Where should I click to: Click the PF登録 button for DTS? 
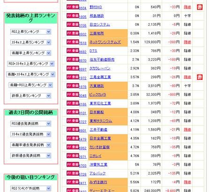pyautogui.click(x=73, y=51)
